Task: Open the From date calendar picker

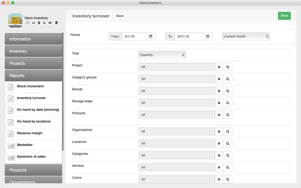Action: pos(150,36)
